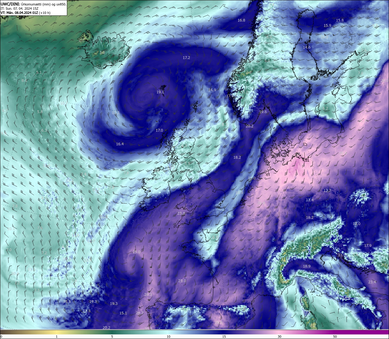
Task: Click the 50 tick on the color scale
Action: [335, 337]
